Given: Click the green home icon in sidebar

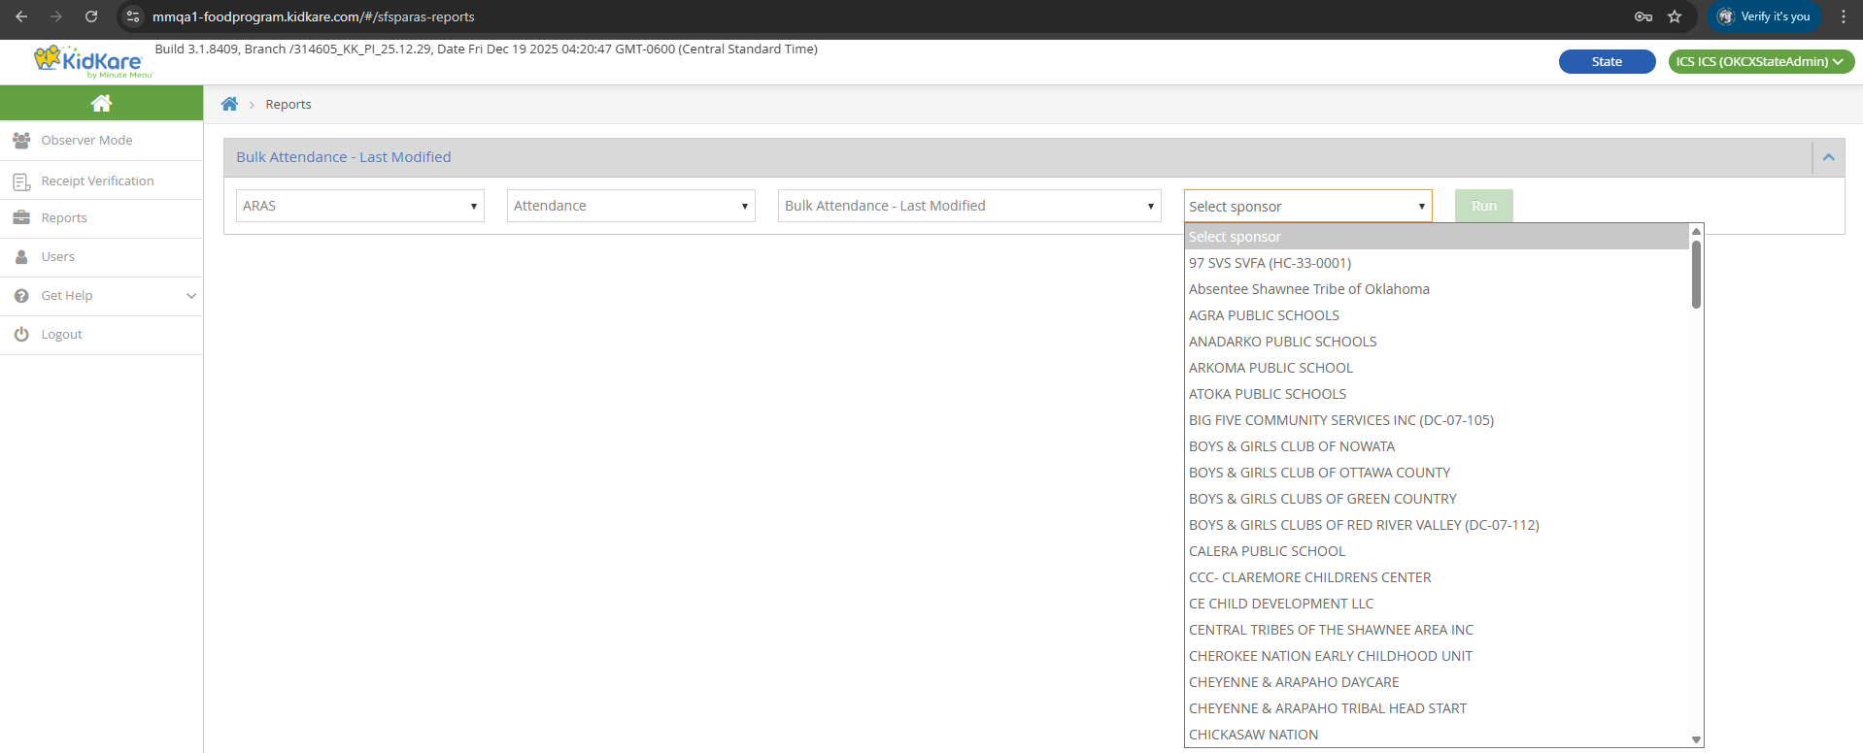Looking at the screenshot, I should (x=101, y=103).
